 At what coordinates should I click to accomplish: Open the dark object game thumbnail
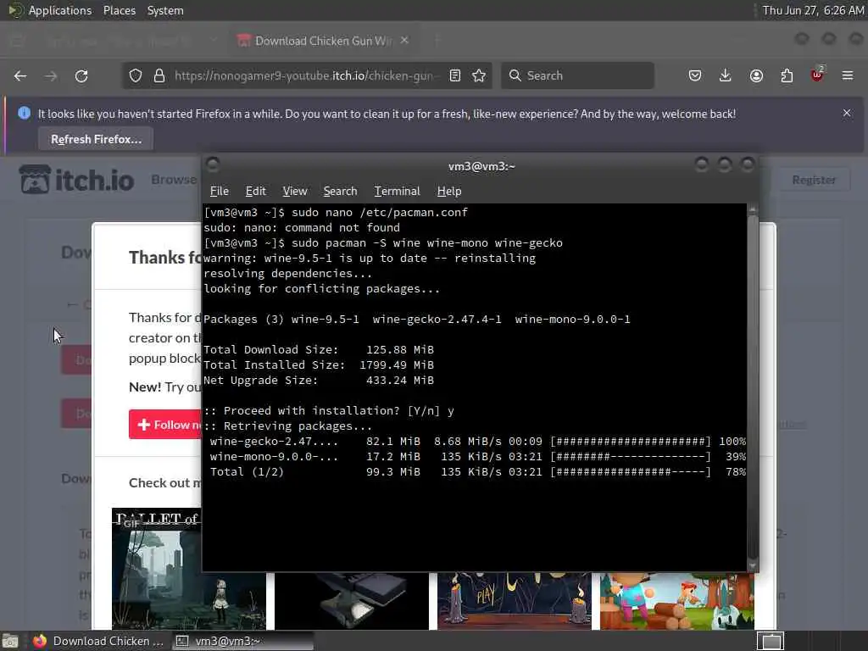[x=352, y=601]
